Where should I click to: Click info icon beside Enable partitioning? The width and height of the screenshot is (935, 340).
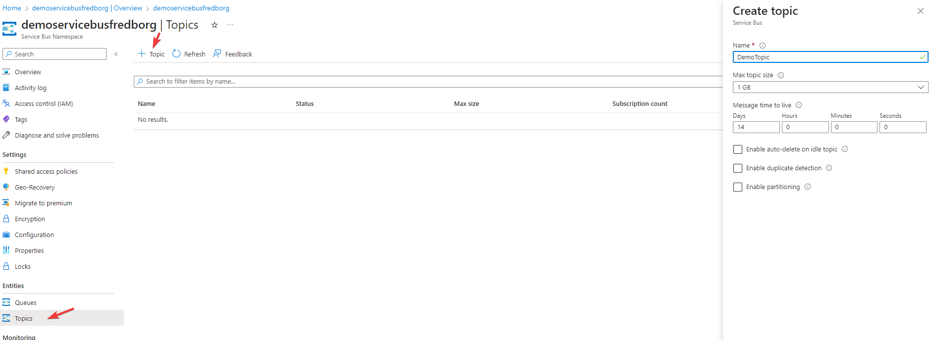coord(808,187)
